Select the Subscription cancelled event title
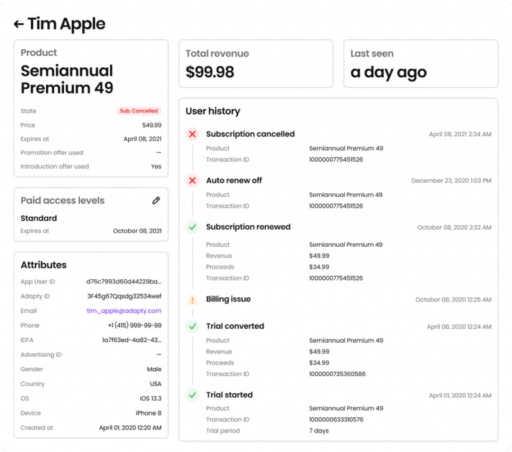The width and height of the screenshot is (512, 452). click(250, 134)
